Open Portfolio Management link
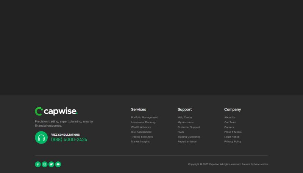Image resolution: width=303 pixels, height=173 pixels. pos(144,118)
